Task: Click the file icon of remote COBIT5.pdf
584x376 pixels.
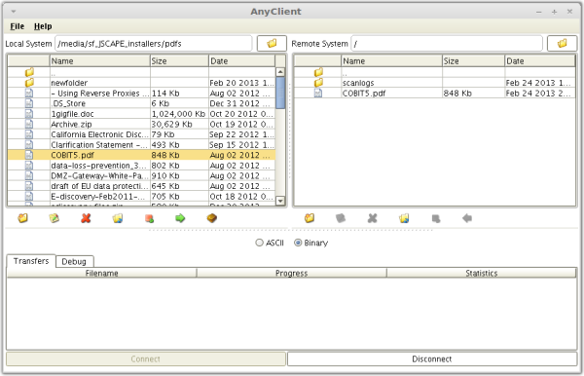Action: 317,93
